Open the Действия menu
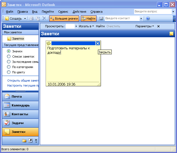Viewport: 177px width, 153px height. [x=79, y=12]
